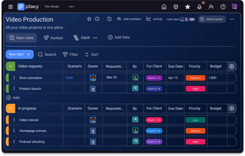Click Add members button

pos(129,19)
